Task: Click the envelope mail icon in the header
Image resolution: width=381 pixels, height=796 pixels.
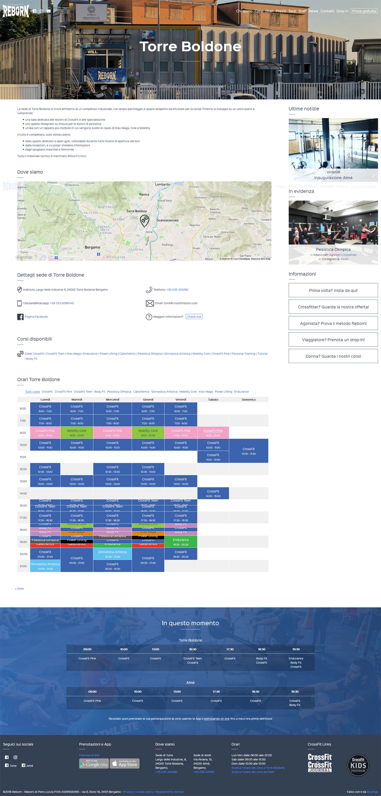Action: (49, 11)
